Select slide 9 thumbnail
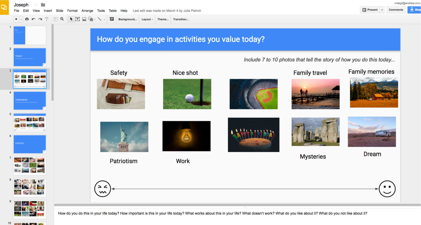The width and height of the screenshot is (421, 225). pyautogui.click(x=30, y=210)
